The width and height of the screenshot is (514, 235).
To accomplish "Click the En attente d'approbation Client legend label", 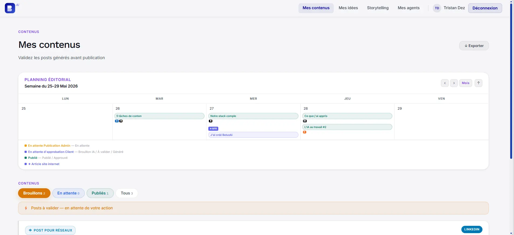I will [x=51, y=152].
